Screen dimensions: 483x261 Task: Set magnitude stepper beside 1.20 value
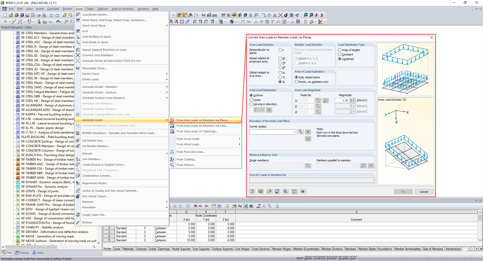(351, 100)
